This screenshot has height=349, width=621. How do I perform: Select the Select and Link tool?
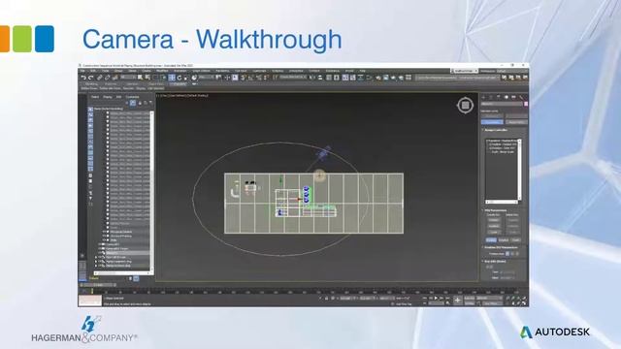click(x=99, y=78)
